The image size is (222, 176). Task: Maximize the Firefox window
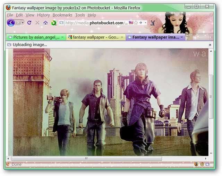(x=196, y=6)
